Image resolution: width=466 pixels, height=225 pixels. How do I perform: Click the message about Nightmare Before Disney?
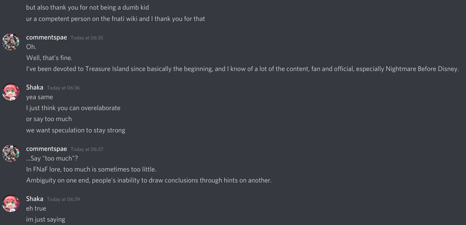tap(242, 69)
